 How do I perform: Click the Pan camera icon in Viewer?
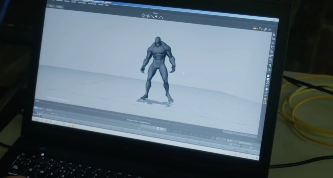148,16
